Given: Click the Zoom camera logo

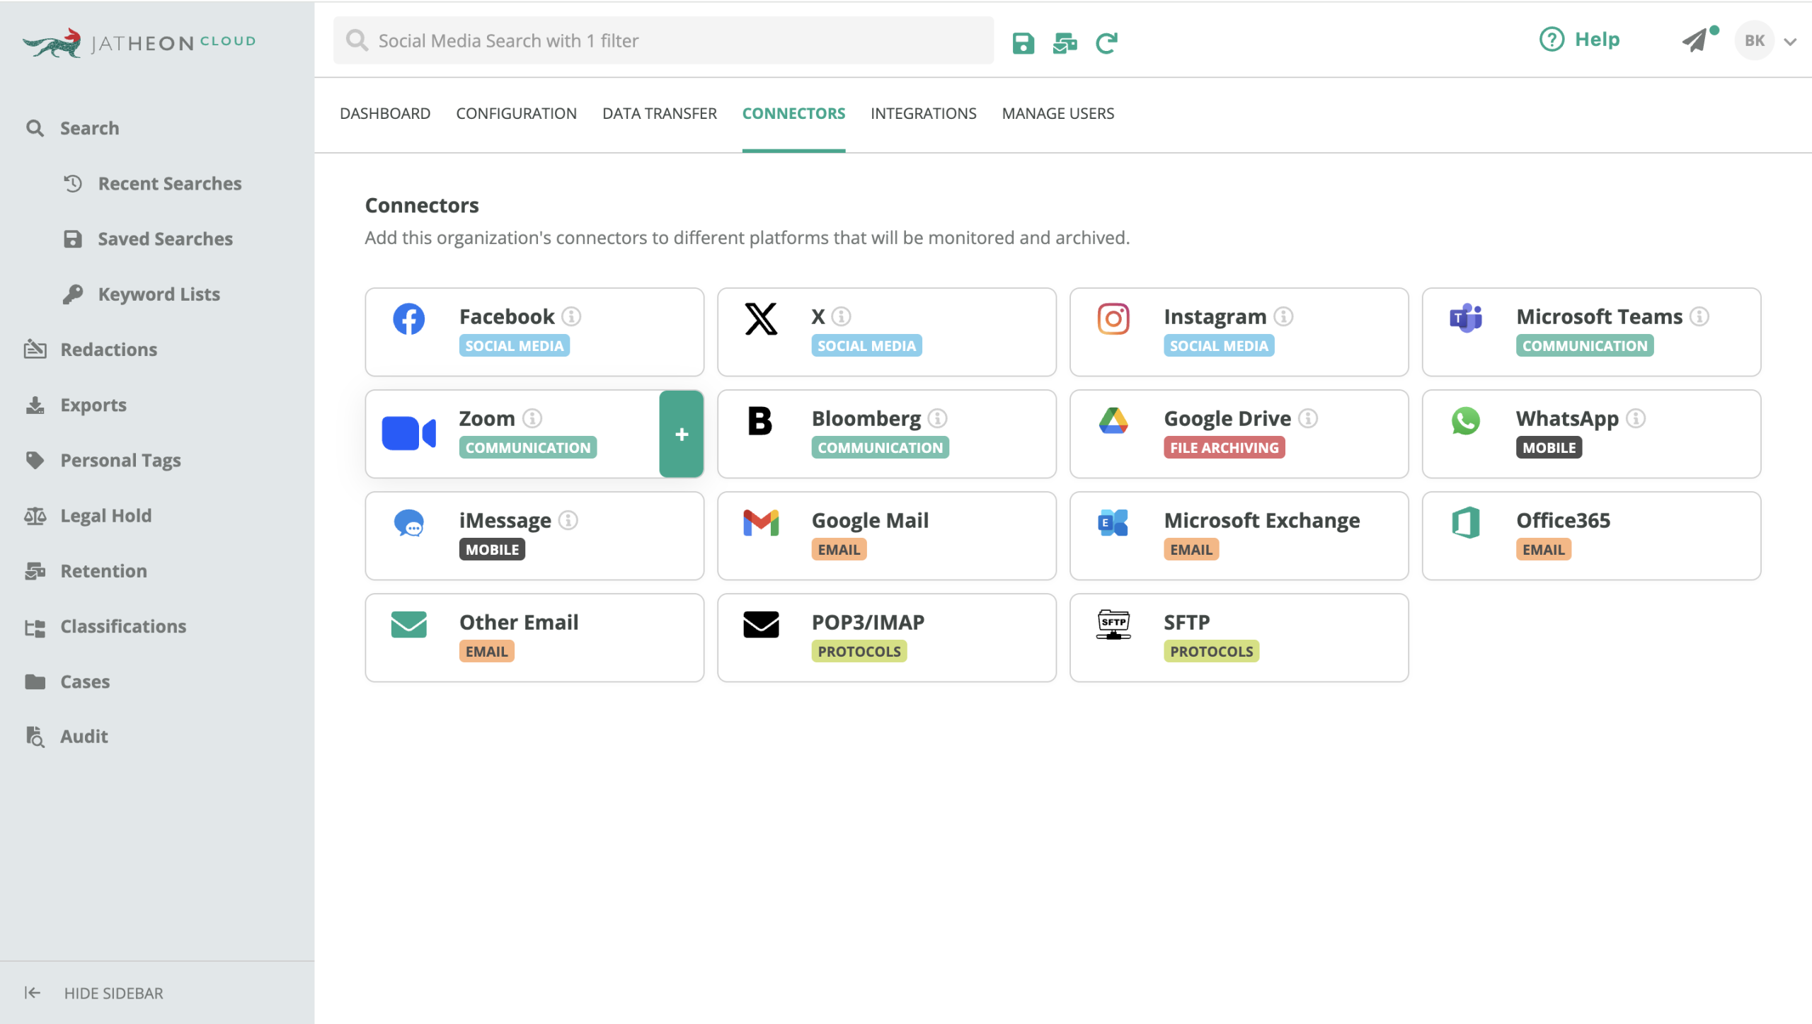Looking at the screenshot, I should [x=409, y=433].
